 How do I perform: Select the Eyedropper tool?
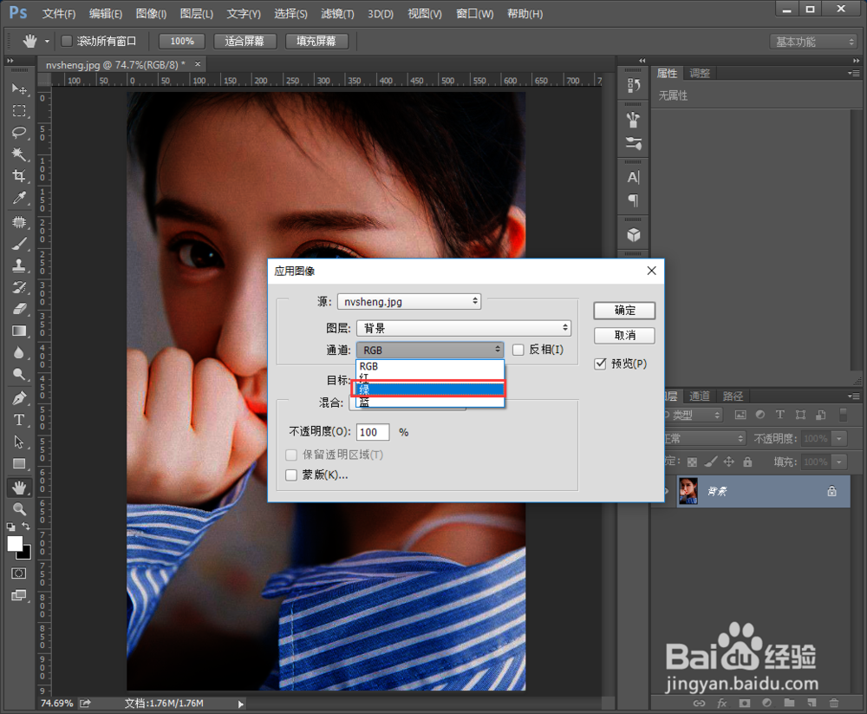(19, 198)
